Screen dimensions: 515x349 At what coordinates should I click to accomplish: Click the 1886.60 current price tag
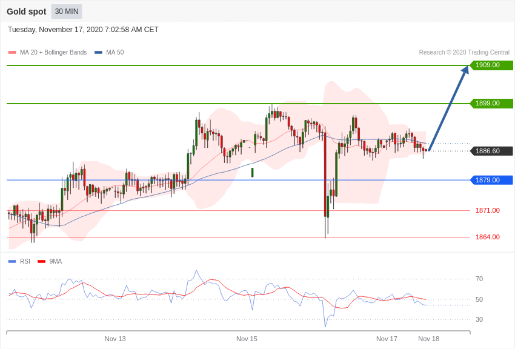click(x=491, y=151)
